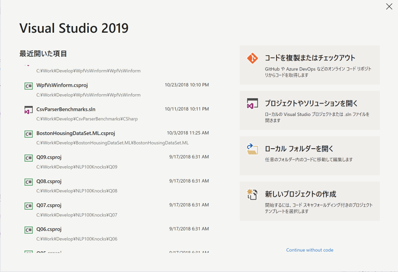
Task: Click the 最近開いた項目 heading
Action: click(x=43, y=54)
